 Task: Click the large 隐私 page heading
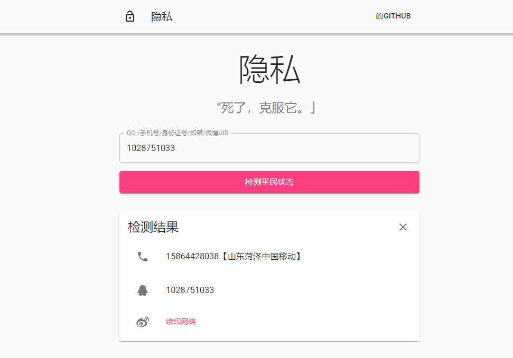click(x=269, y=69)
